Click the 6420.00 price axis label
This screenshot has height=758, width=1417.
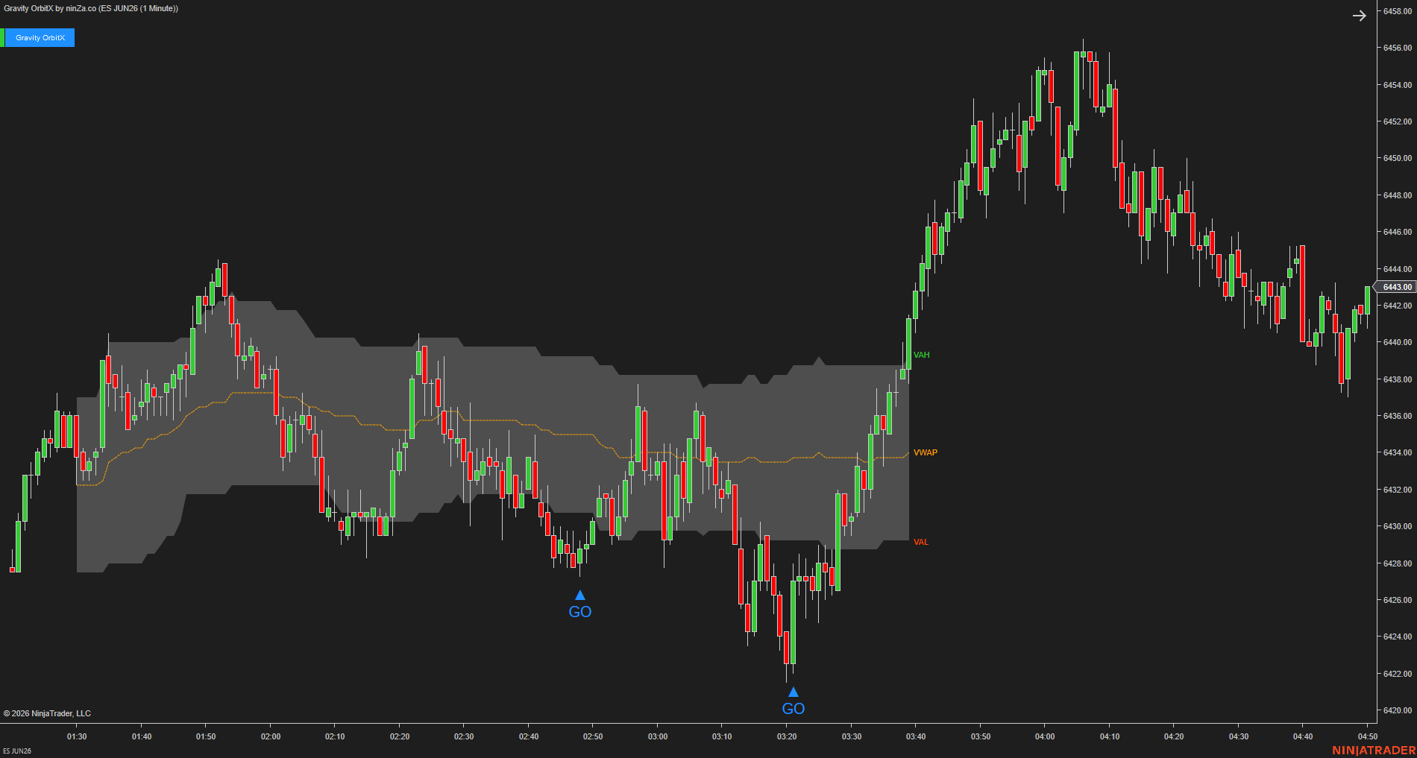pos(1397,710)
